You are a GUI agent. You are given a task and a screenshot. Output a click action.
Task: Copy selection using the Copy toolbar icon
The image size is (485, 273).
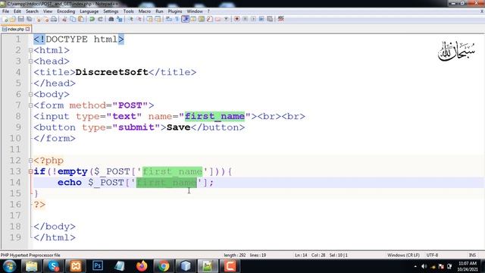click(x=73, y=19)
